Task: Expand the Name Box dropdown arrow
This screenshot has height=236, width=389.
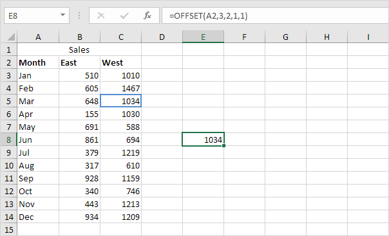Action: coord(62,15)
